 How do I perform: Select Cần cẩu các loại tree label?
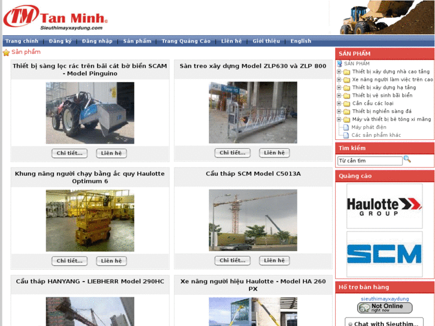tap(373, 103)
